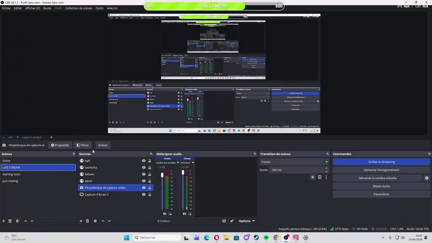432x243 pixels.
Task: Decrease transition duration with down arrow
Action: click(326, 171)
